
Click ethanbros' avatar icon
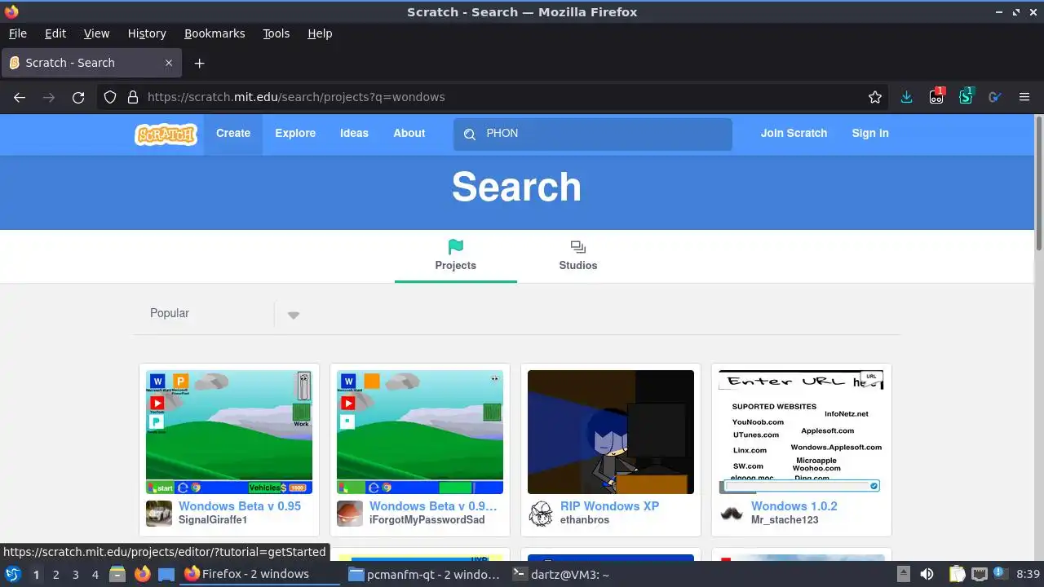coord(541,514)
